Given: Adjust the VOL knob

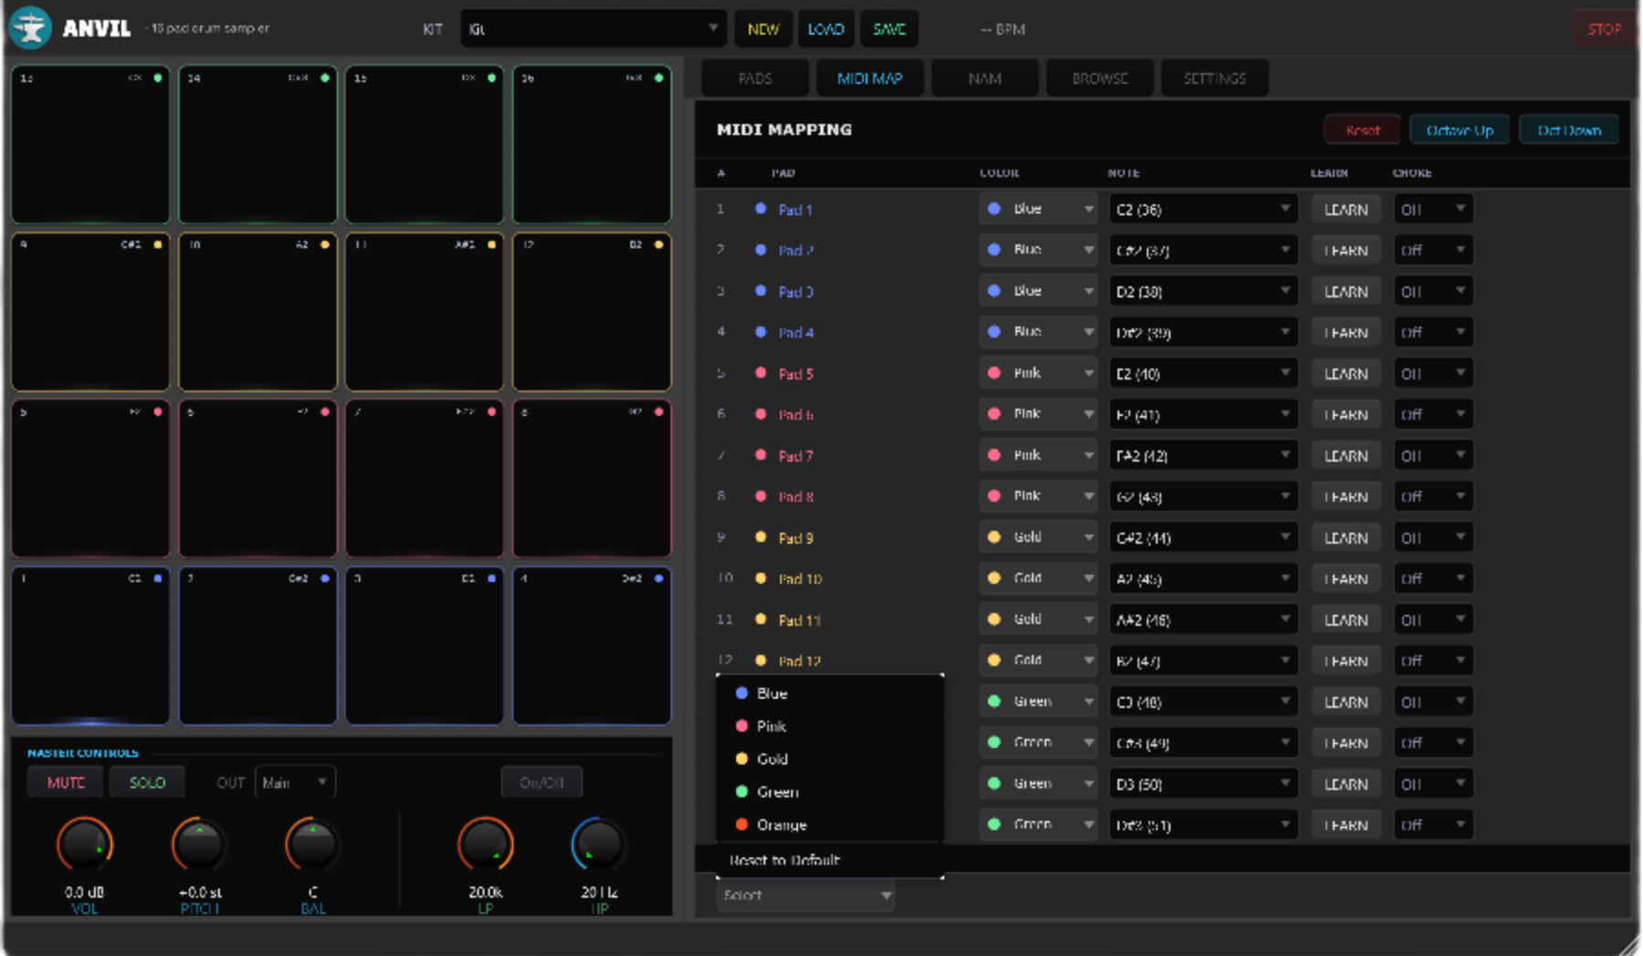Looking at the screenshot, I should [85, 845].
